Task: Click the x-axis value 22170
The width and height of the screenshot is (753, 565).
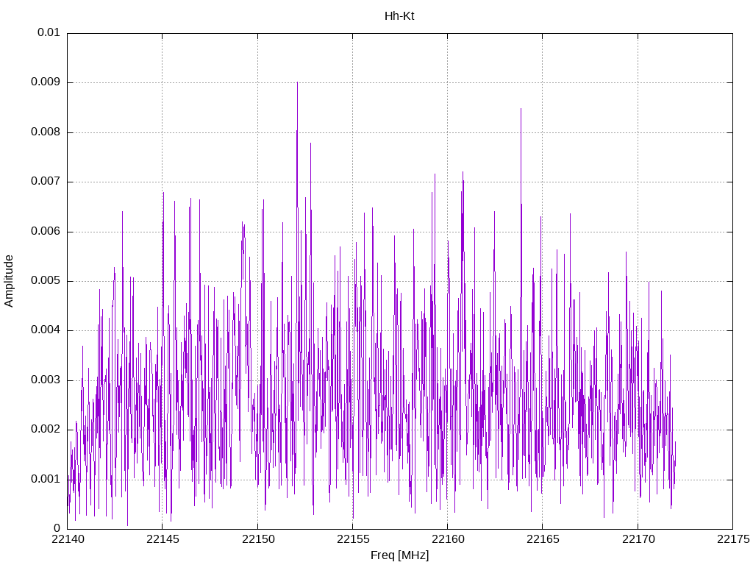Action: coord(638,539)
